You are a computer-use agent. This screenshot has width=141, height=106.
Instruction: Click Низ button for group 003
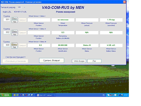(x=14, y=47)
